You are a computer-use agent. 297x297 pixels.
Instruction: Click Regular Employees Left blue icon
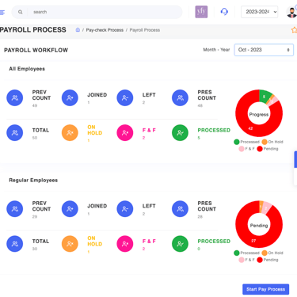coord(125,209)
